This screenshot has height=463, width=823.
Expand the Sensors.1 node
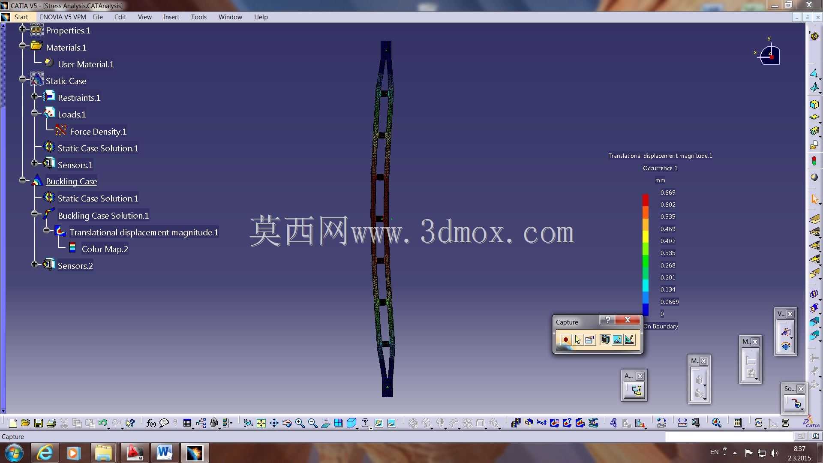[x=34, y=163]
